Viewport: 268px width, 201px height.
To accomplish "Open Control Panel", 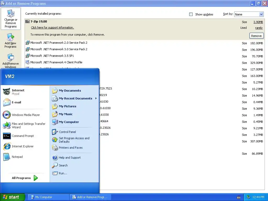I will [x=75, y=132].
